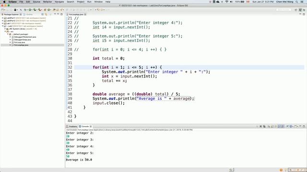The height and width of the screenshot is (172, 307).
Task: Click the Debug bug icon in toolbar
Action: coord(25,10)
